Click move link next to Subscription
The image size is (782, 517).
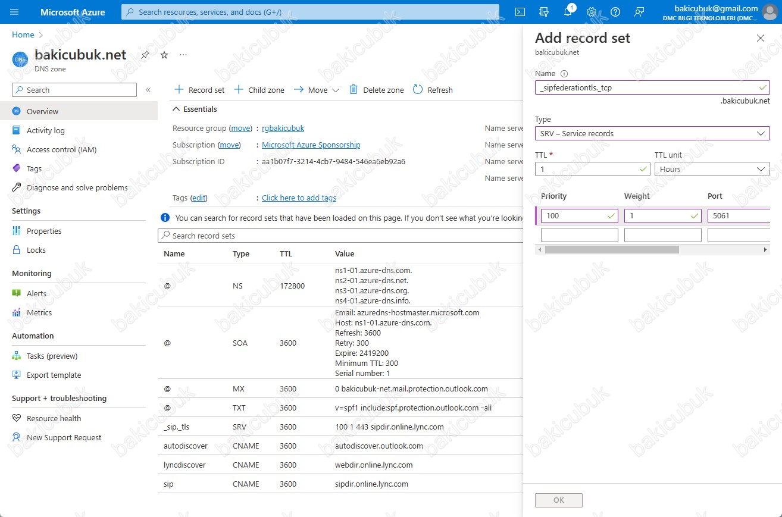229,145
